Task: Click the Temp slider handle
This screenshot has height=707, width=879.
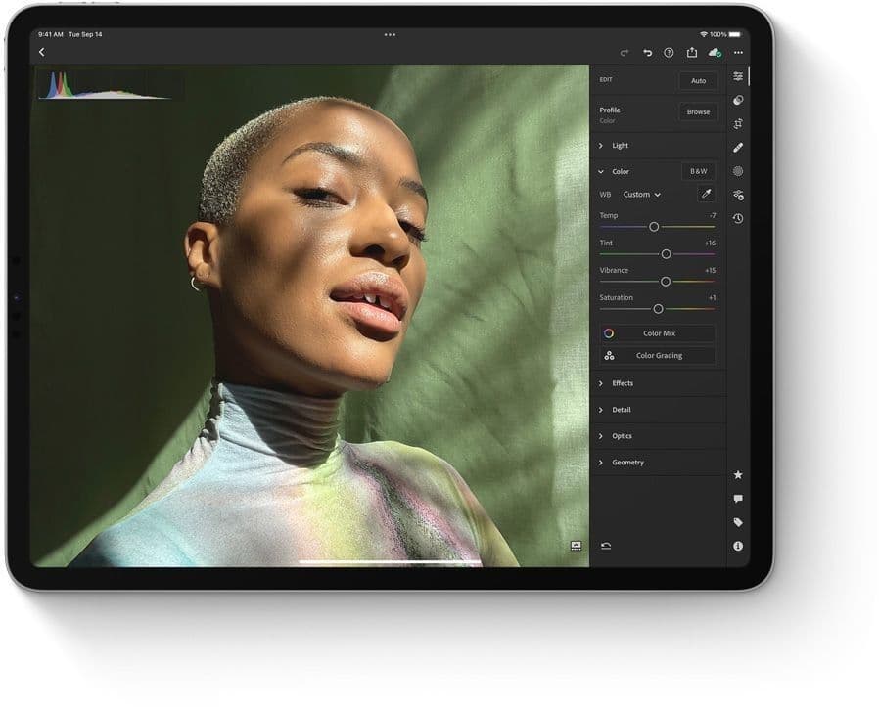Action: (654, 227)
